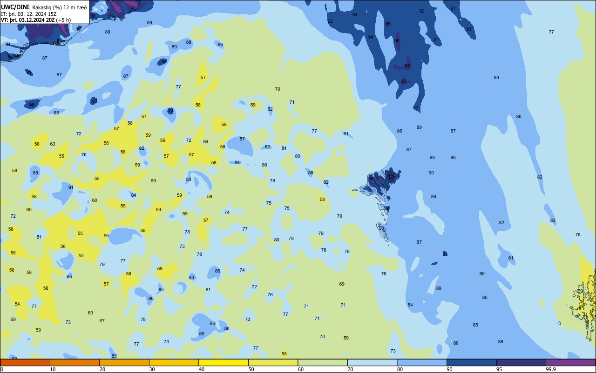The height and width of the screenshot is (373, 596).
Task: Click the '99.9' tick label on the color scale
Action: point(550,369)
